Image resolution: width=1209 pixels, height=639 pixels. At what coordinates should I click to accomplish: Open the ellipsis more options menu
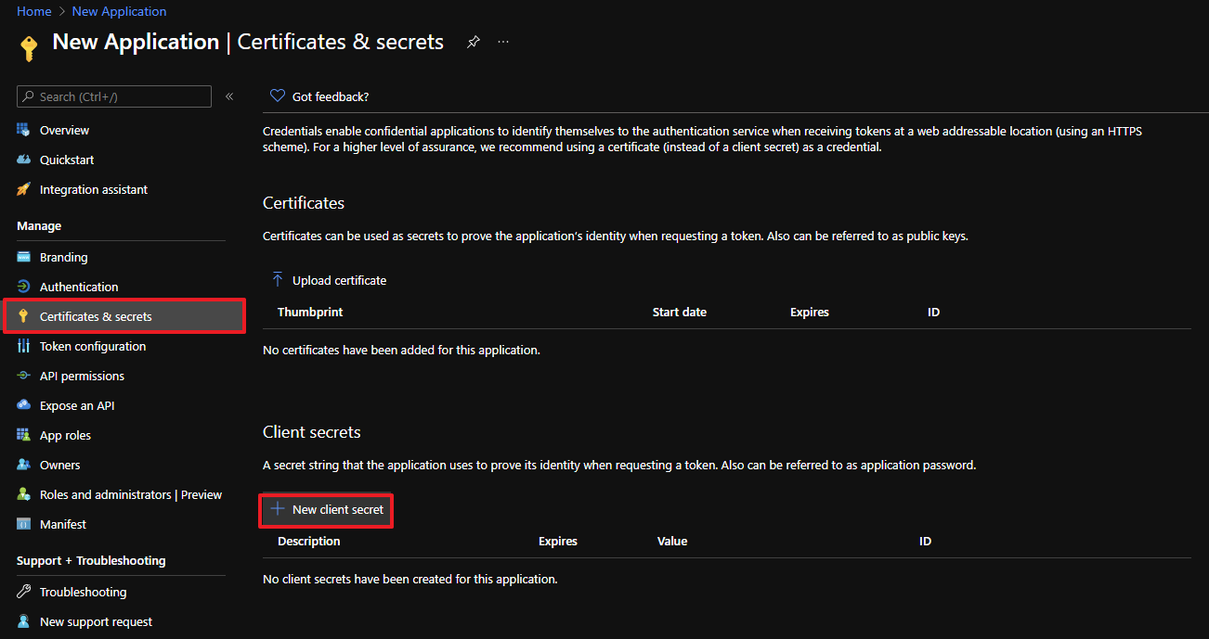[503, 42]
